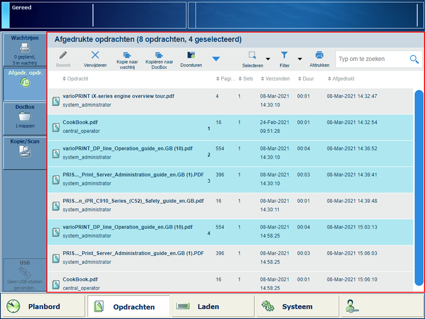Click the vertical scrollbar of the job list
This screenshot has height=319, width=425.
click(419, 187)
